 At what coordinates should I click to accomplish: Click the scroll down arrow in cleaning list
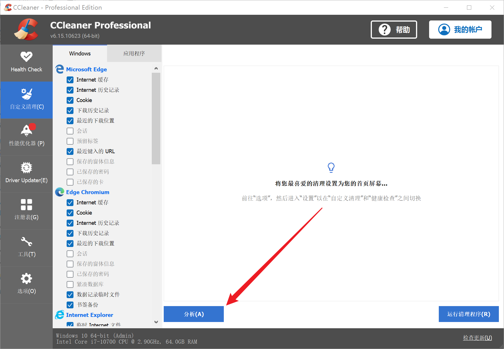[156, 322]
